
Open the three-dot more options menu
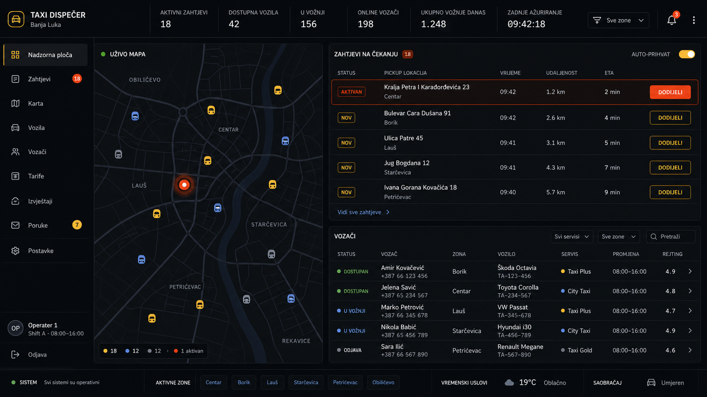[693, 20]
